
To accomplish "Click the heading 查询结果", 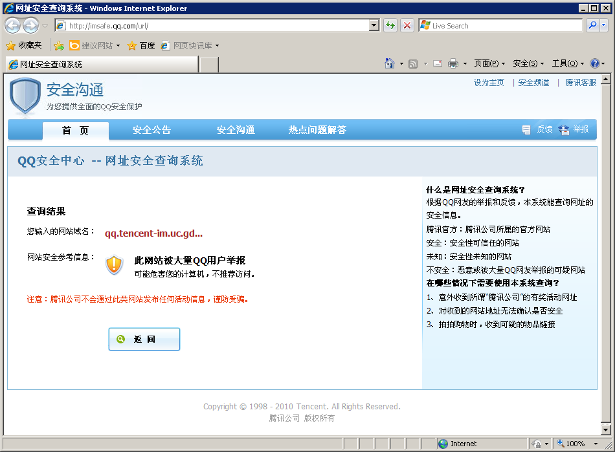I will (x=46, y=211).
